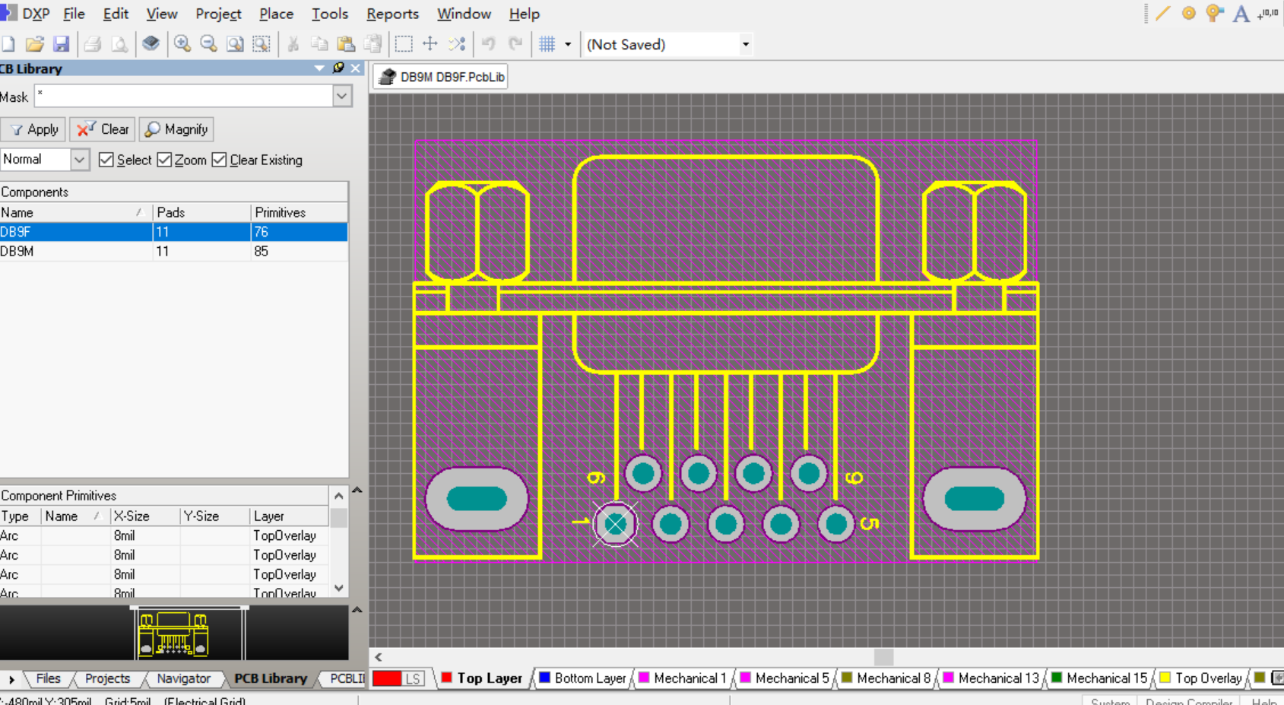Open the grid icon dropdown arrow
The height and width of the screenshot is (705, 1284).
[x=568, y=44]
